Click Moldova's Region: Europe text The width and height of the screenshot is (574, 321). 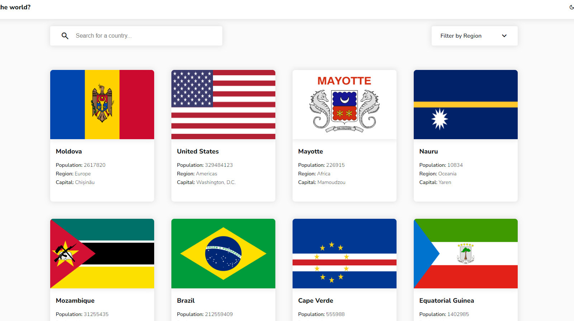[x=73, y=174]
